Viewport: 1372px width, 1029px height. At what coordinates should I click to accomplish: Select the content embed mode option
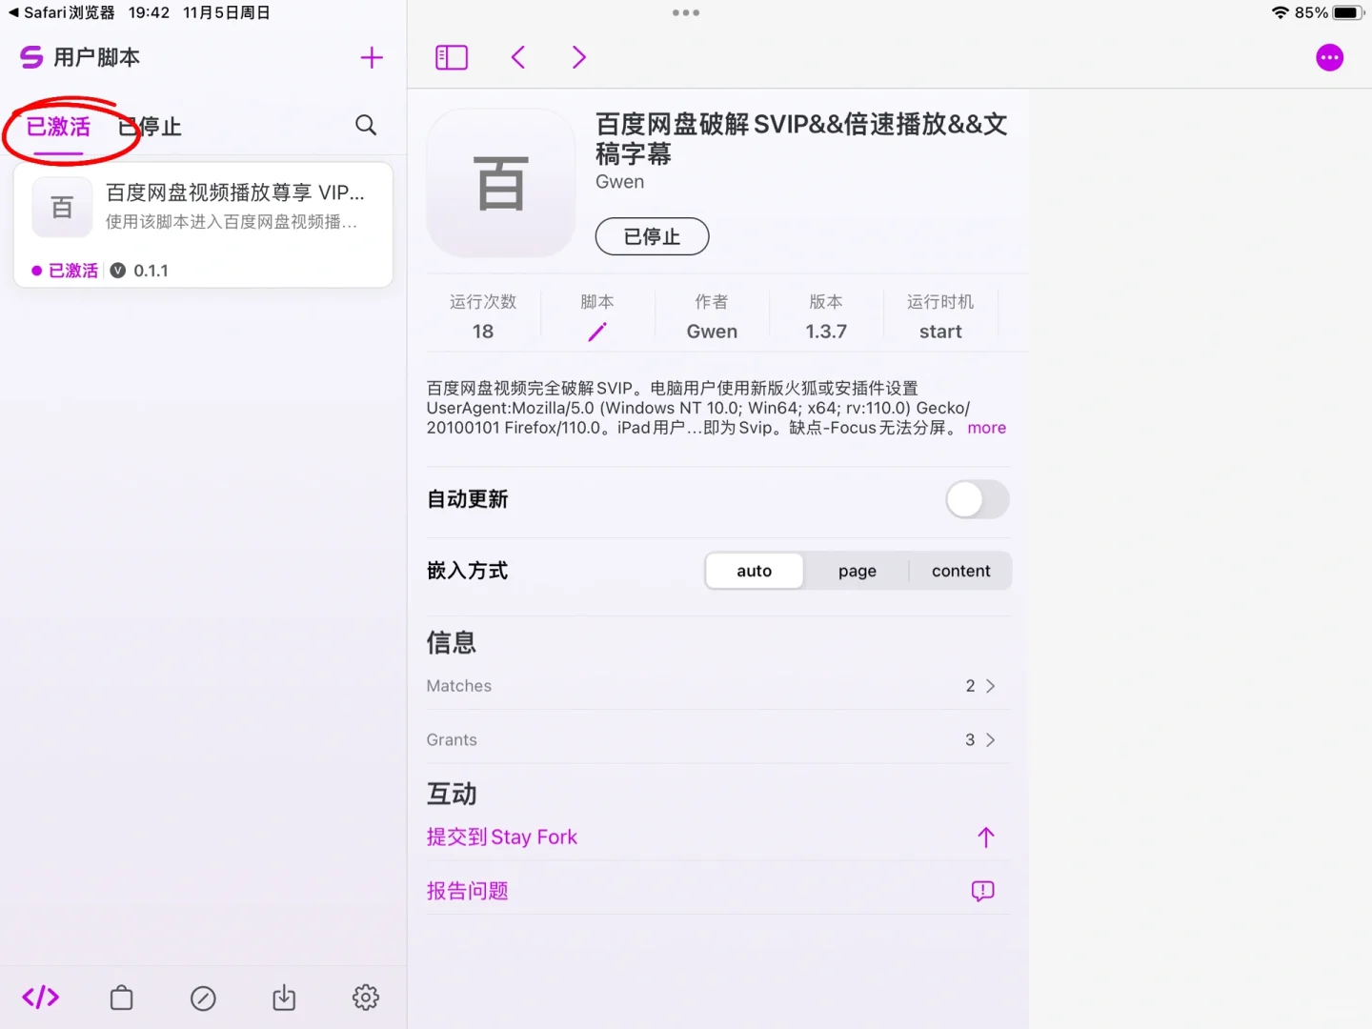point(960,570)
